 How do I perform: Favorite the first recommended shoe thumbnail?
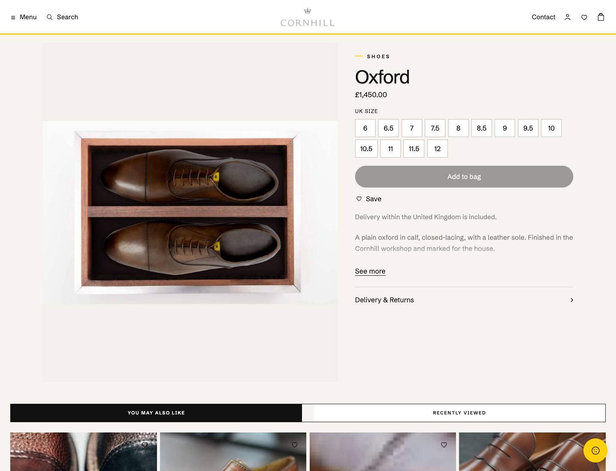click(145, 445)
